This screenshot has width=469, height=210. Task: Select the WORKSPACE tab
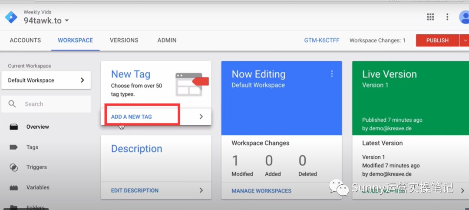point(76,40)
